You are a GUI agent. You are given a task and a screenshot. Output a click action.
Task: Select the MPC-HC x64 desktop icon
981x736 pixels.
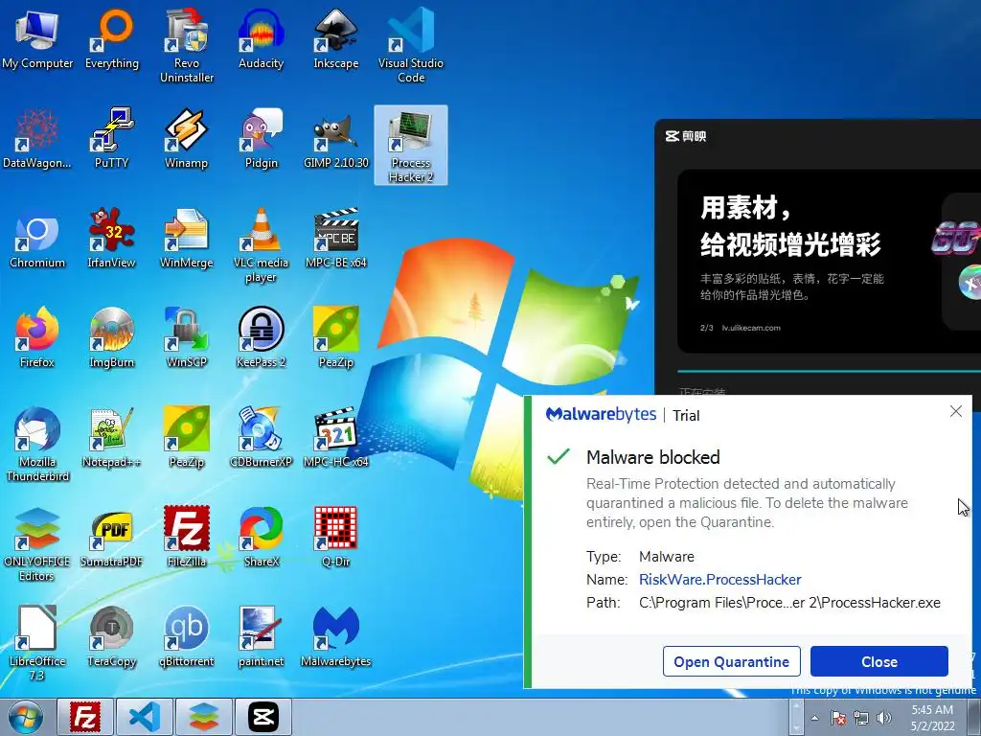tap(336, 437)
